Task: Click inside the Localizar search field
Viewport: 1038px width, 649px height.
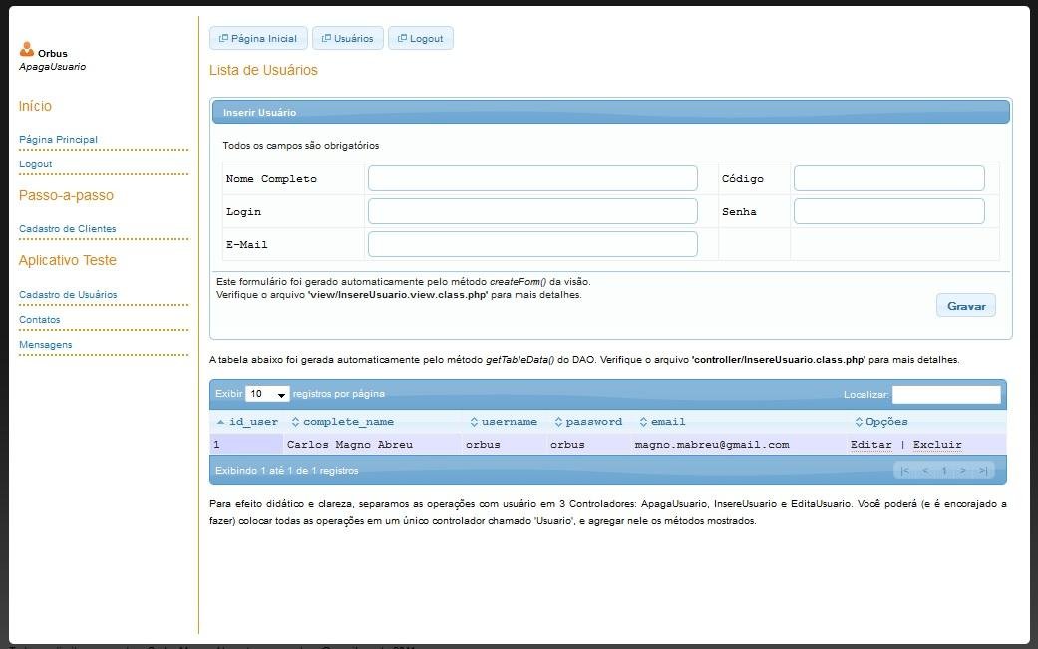Action: click(x=946, y=394)
